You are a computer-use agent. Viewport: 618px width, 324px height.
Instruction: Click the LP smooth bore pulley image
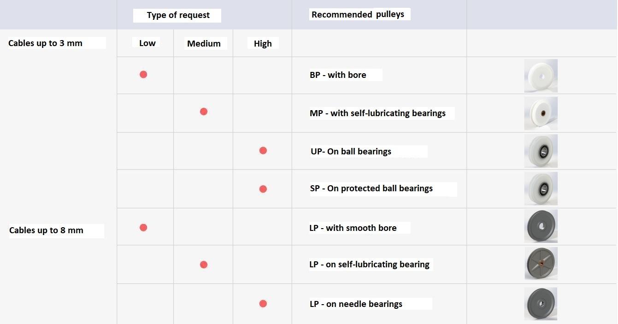(x=541, y=226)
